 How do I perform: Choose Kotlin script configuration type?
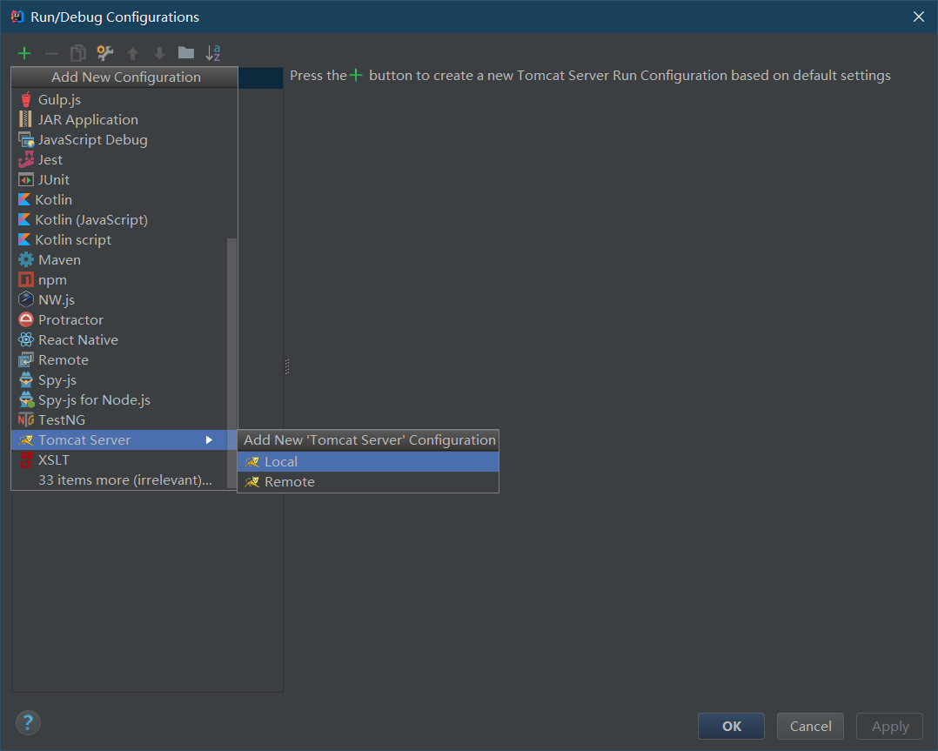click(120, 240)
